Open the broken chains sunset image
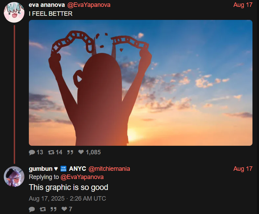Viewport: 259px width, 214px height. click(x=140, y=83)
